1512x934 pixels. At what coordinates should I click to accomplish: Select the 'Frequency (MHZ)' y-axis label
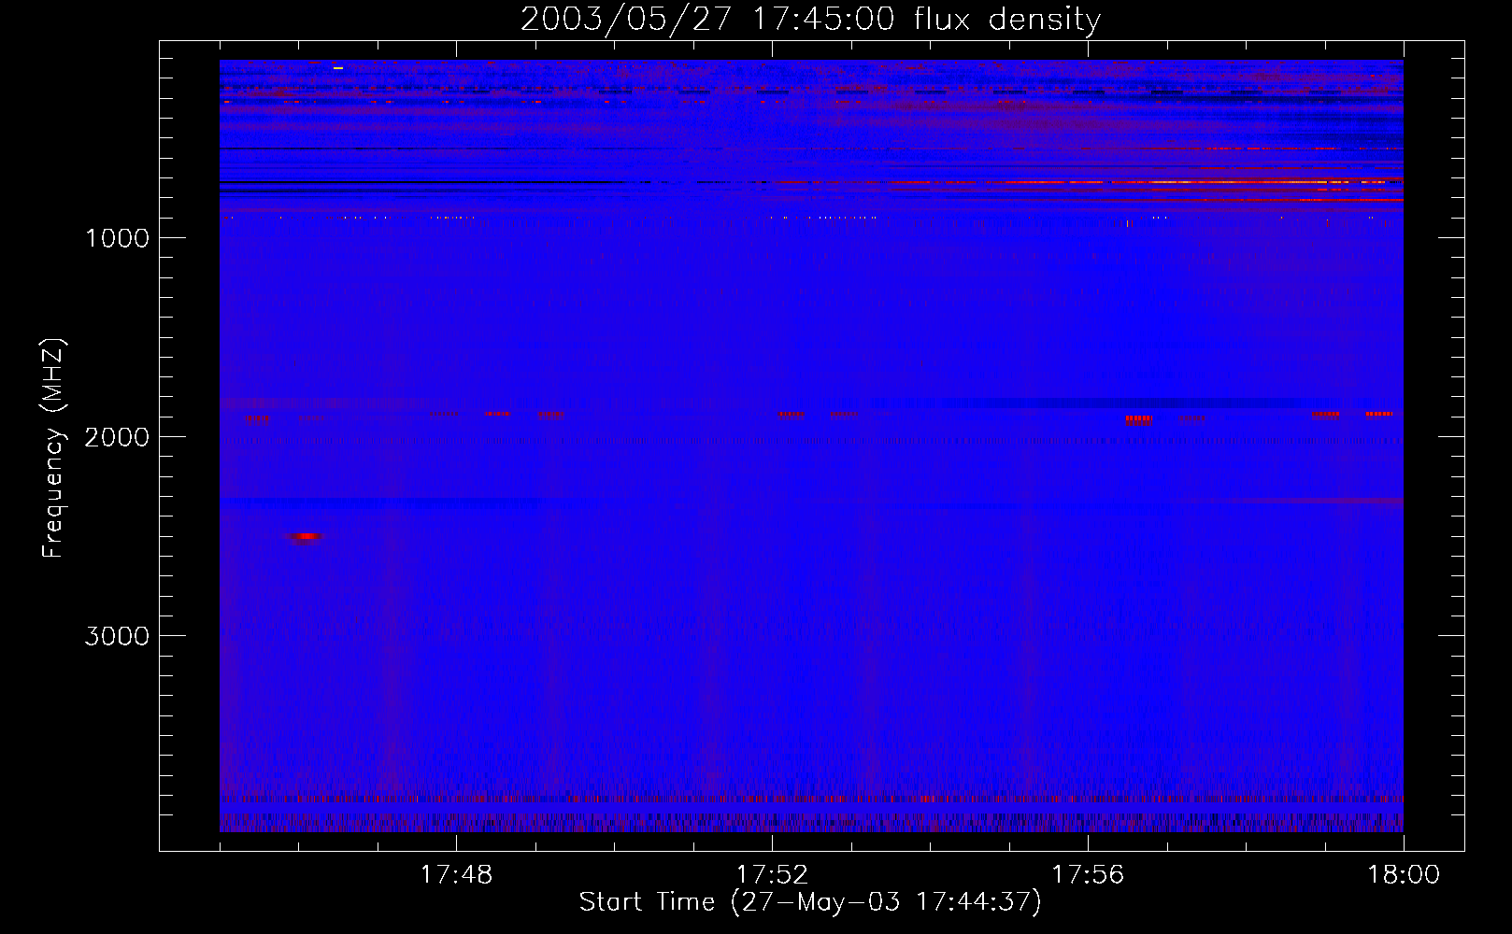coord(53,448)
